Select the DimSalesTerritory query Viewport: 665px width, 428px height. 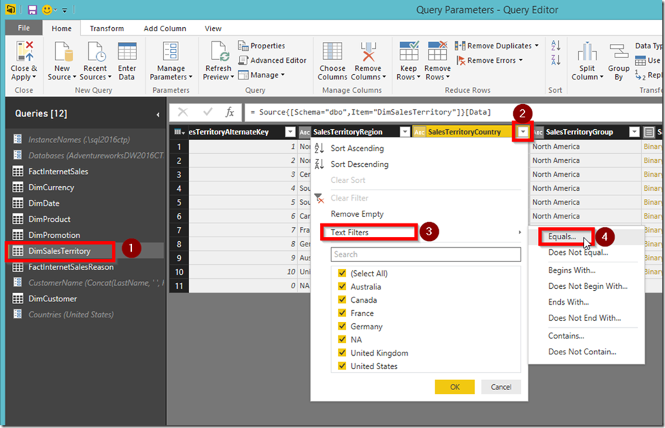[x=60, y=251]
